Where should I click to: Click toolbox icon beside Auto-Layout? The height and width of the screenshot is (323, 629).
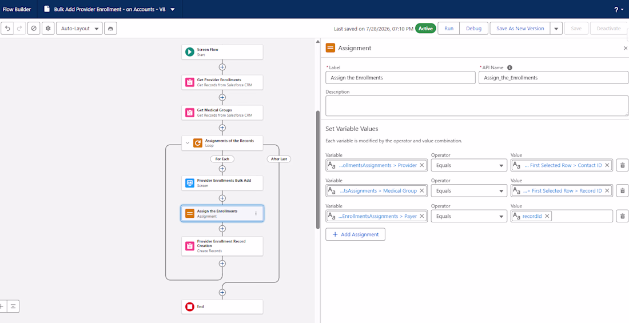point(110,29)
